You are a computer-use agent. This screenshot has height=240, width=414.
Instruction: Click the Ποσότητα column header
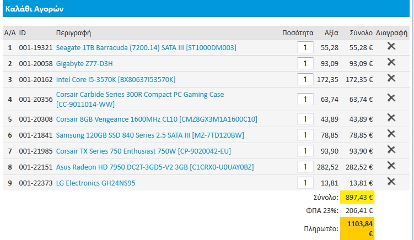click(298, 33)
